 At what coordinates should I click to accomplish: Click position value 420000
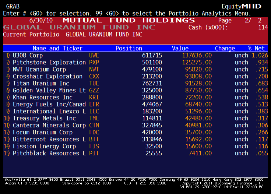tap(152, 132)
